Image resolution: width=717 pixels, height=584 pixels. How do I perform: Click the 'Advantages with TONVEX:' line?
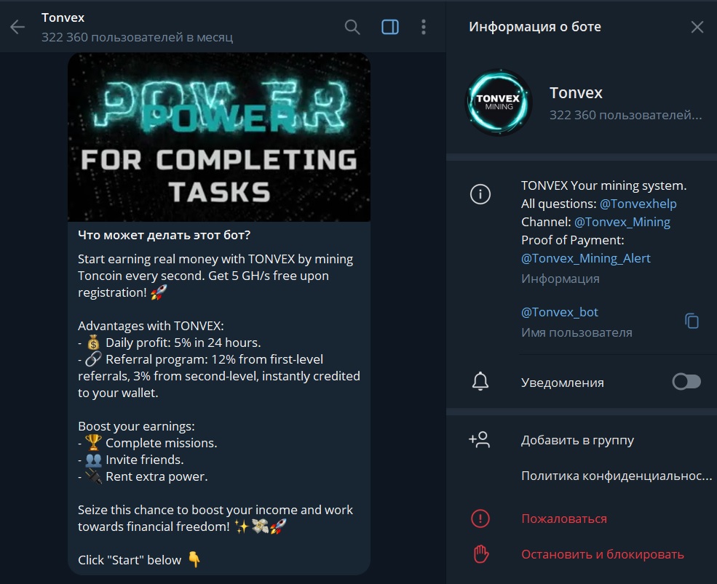(151, 327)
